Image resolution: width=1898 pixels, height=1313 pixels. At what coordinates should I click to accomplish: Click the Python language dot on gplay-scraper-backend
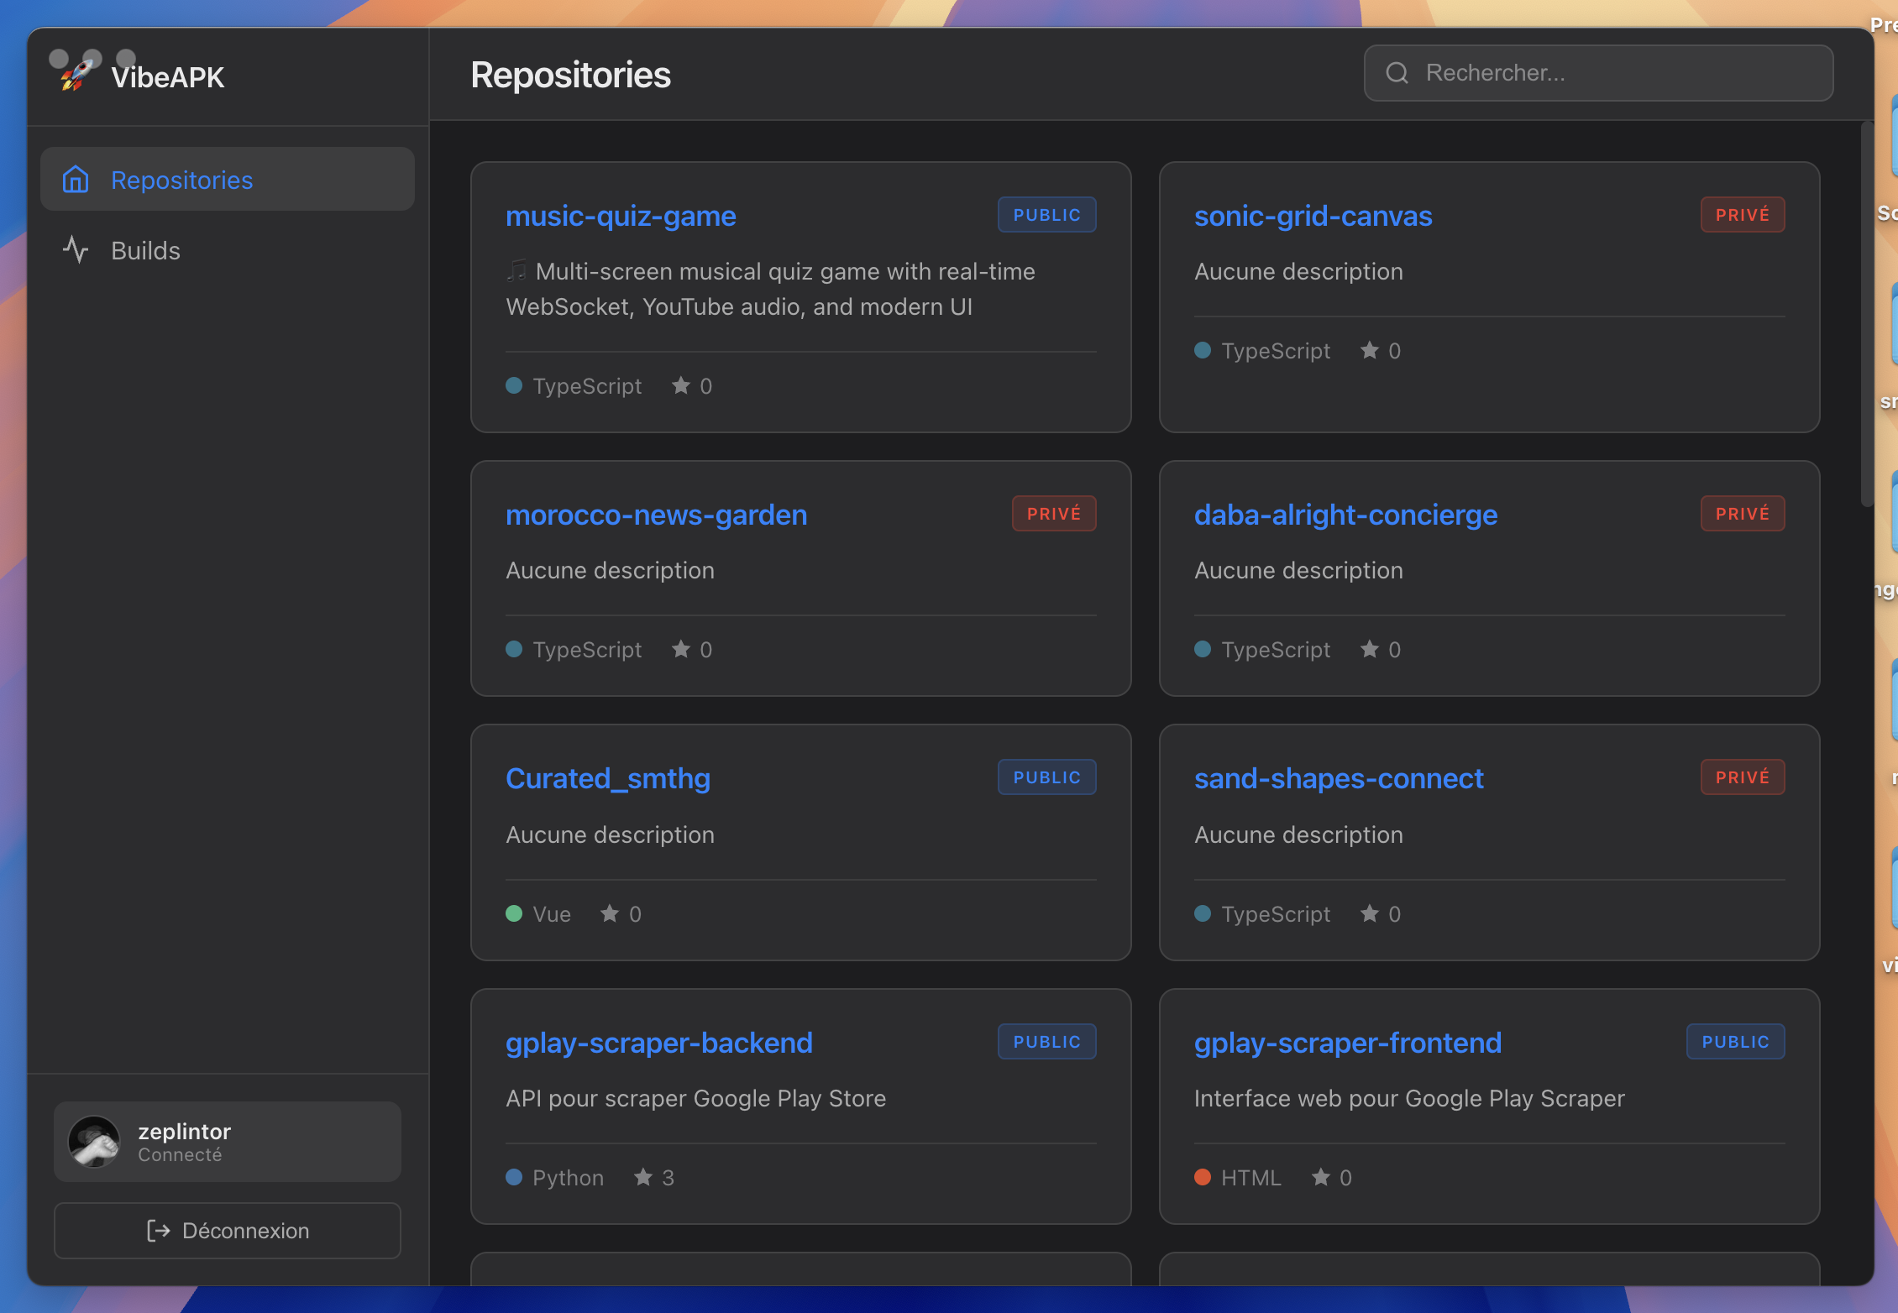point(514,1177)
